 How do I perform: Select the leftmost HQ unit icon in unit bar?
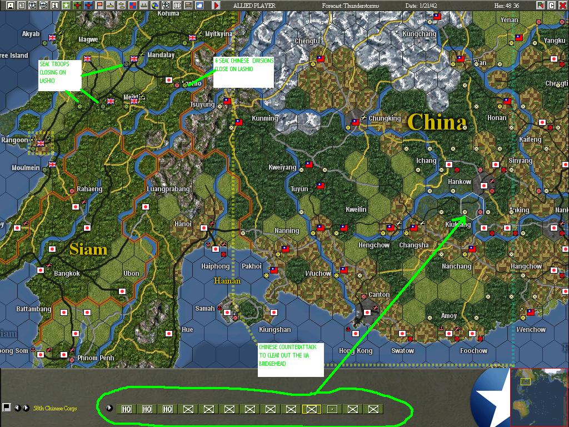tap(126, 409)
